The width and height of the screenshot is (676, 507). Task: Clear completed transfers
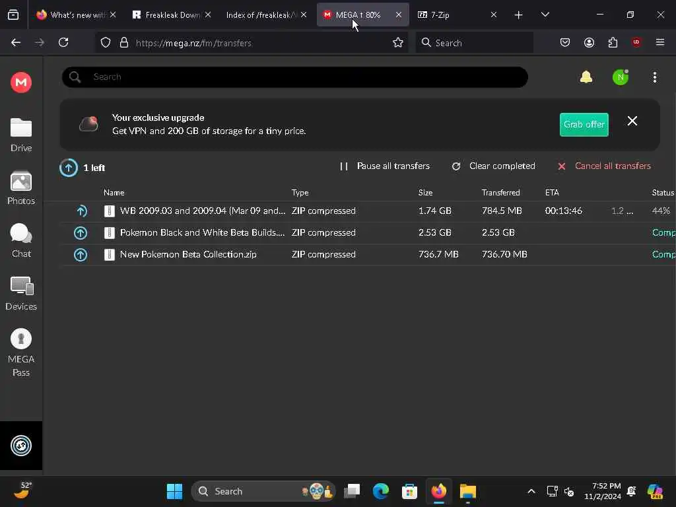(x=493, y=166)
